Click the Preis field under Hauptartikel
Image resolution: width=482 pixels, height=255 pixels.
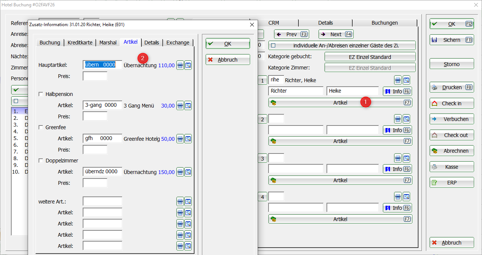pos(95,76)
